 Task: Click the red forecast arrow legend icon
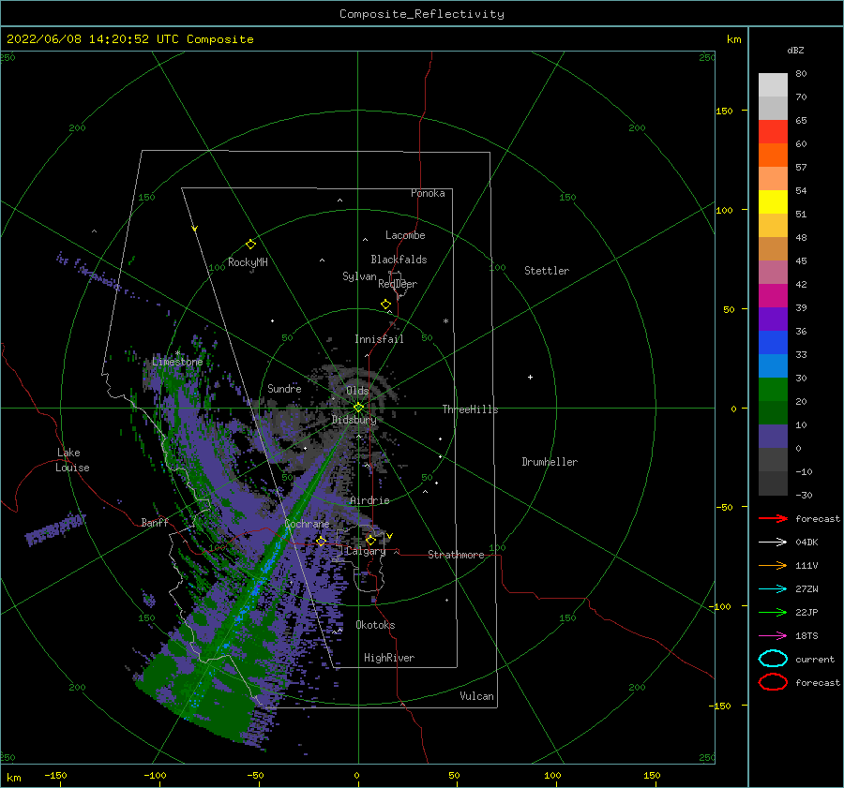tap(773, 518)
